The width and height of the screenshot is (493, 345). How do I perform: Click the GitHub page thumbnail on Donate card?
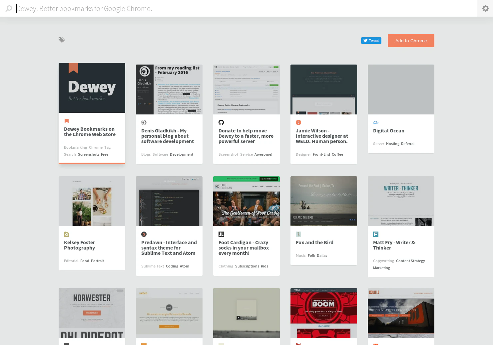246,89
